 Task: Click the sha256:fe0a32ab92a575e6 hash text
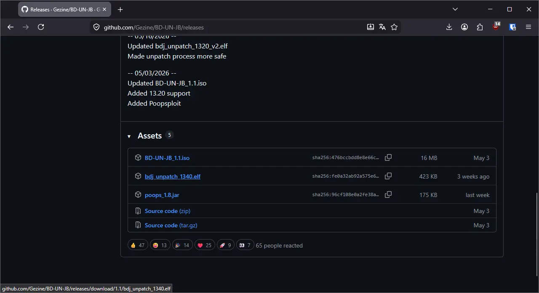[x=346, y=176]
